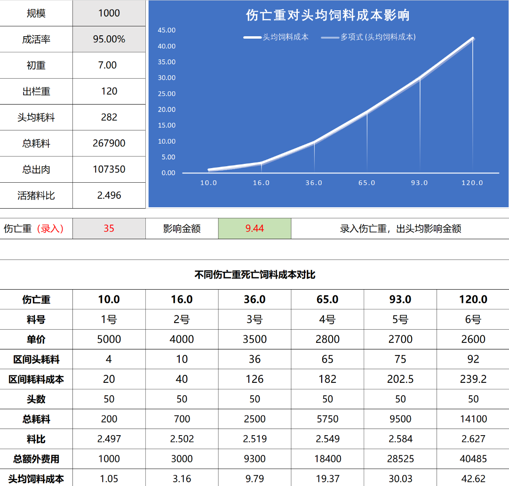Click the red 伤亡重 input cell showing 35
The image size is (509, 486).
pyautogui.click(x=109, y=228)
